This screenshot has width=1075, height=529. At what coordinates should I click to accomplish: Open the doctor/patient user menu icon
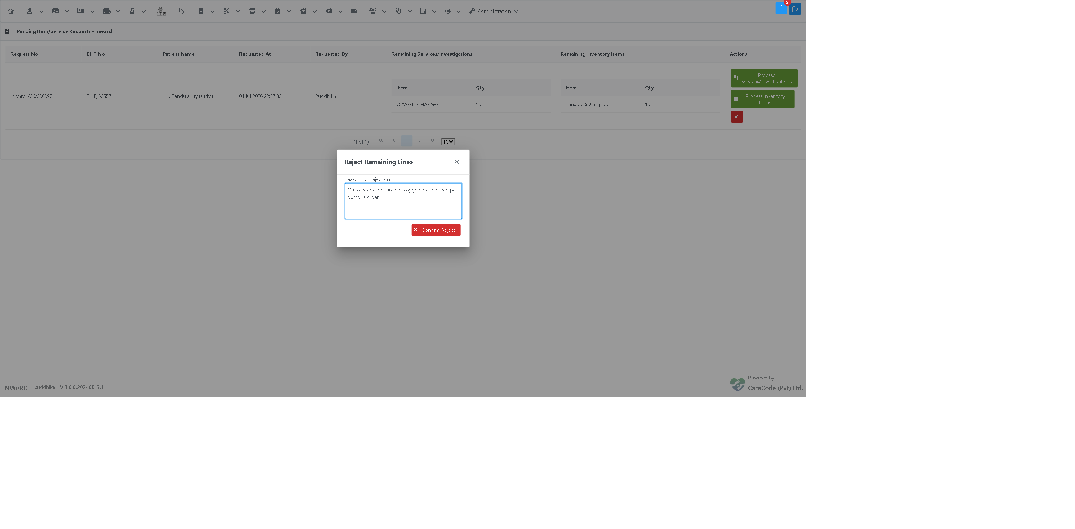pos(30,11)
